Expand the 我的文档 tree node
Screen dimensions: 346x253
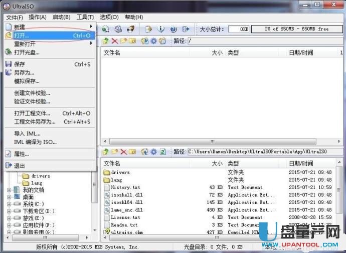pyautogui.click(x=9, y=190)
